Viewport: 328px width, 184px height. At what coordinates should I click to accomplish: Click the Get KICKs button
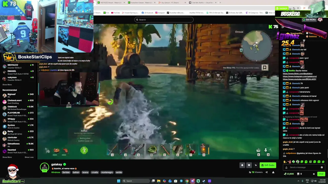[x=309, y=20]
